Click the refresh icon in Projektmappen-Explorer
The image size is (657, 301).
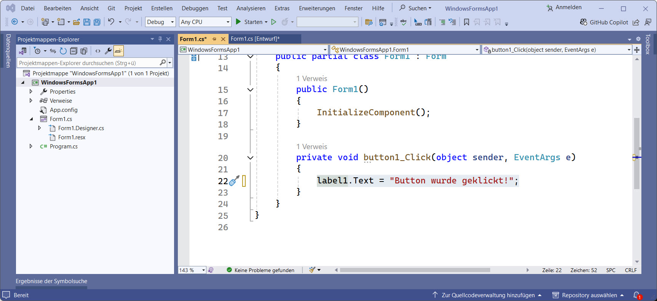(x=63, y=51)
